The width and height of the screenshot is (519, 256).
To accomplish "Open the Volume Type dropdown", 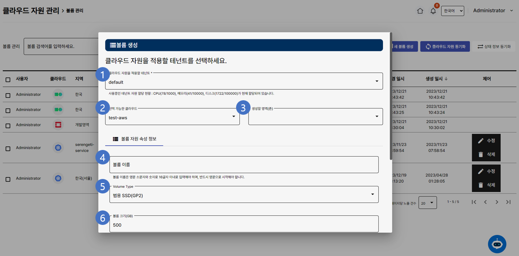I will (244, 195).
